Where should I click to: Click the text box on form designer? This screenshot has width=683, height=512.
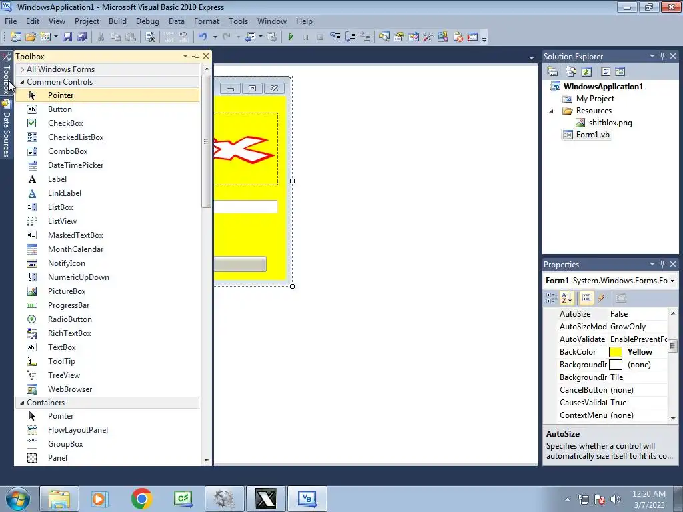coord(245,207)
